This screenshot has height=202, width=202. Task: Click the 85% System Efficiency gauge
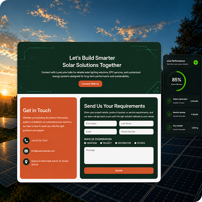pyautogui.click(x=176, y=81)
